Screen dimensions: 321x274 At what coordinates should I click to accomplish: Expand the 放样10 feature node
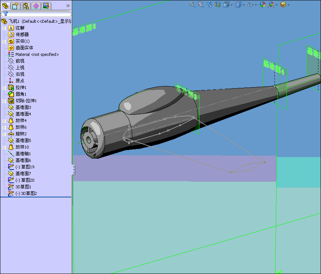point(4,147)
